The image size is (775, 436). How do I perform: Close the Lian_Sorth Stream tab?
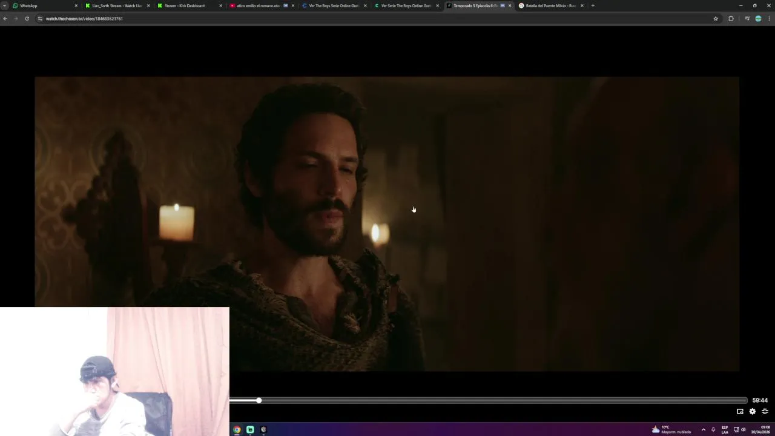tap(148, 5)
